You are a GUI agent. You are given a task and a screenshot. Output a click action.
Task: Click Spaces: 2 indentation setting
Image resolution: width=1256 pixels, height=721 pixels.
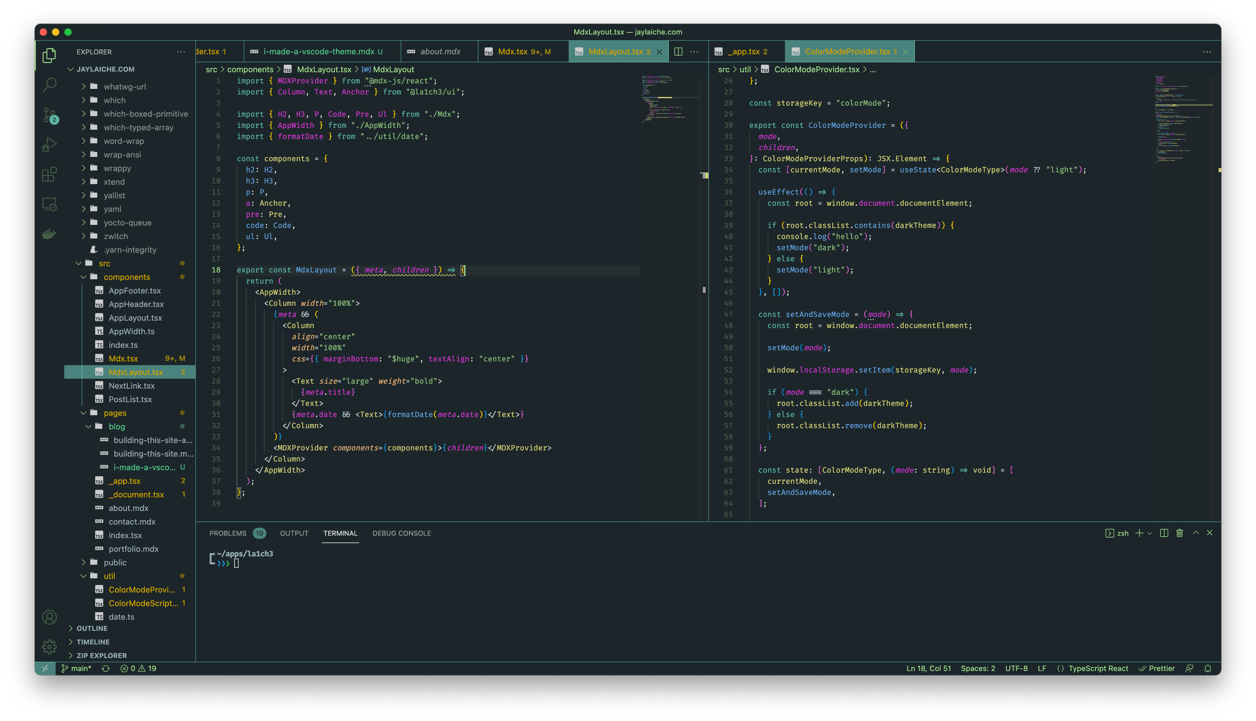click(x=978, y=668)
